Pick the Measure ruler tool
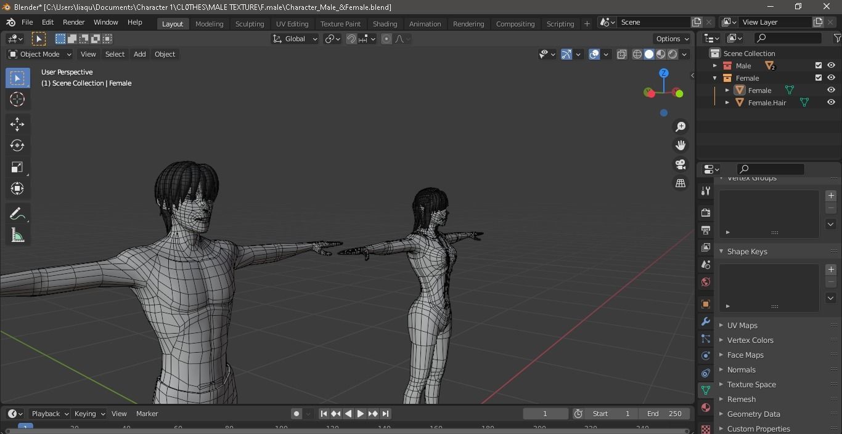The image size is (842, 434). [17, 235]
